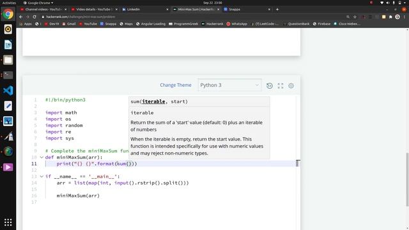Open the Files manager dock icon
409x230 pixels.
(8, 60)
